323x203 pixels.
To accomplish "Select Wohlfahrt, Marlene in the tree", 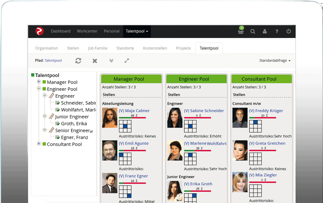I will click(x=78, y=110).
